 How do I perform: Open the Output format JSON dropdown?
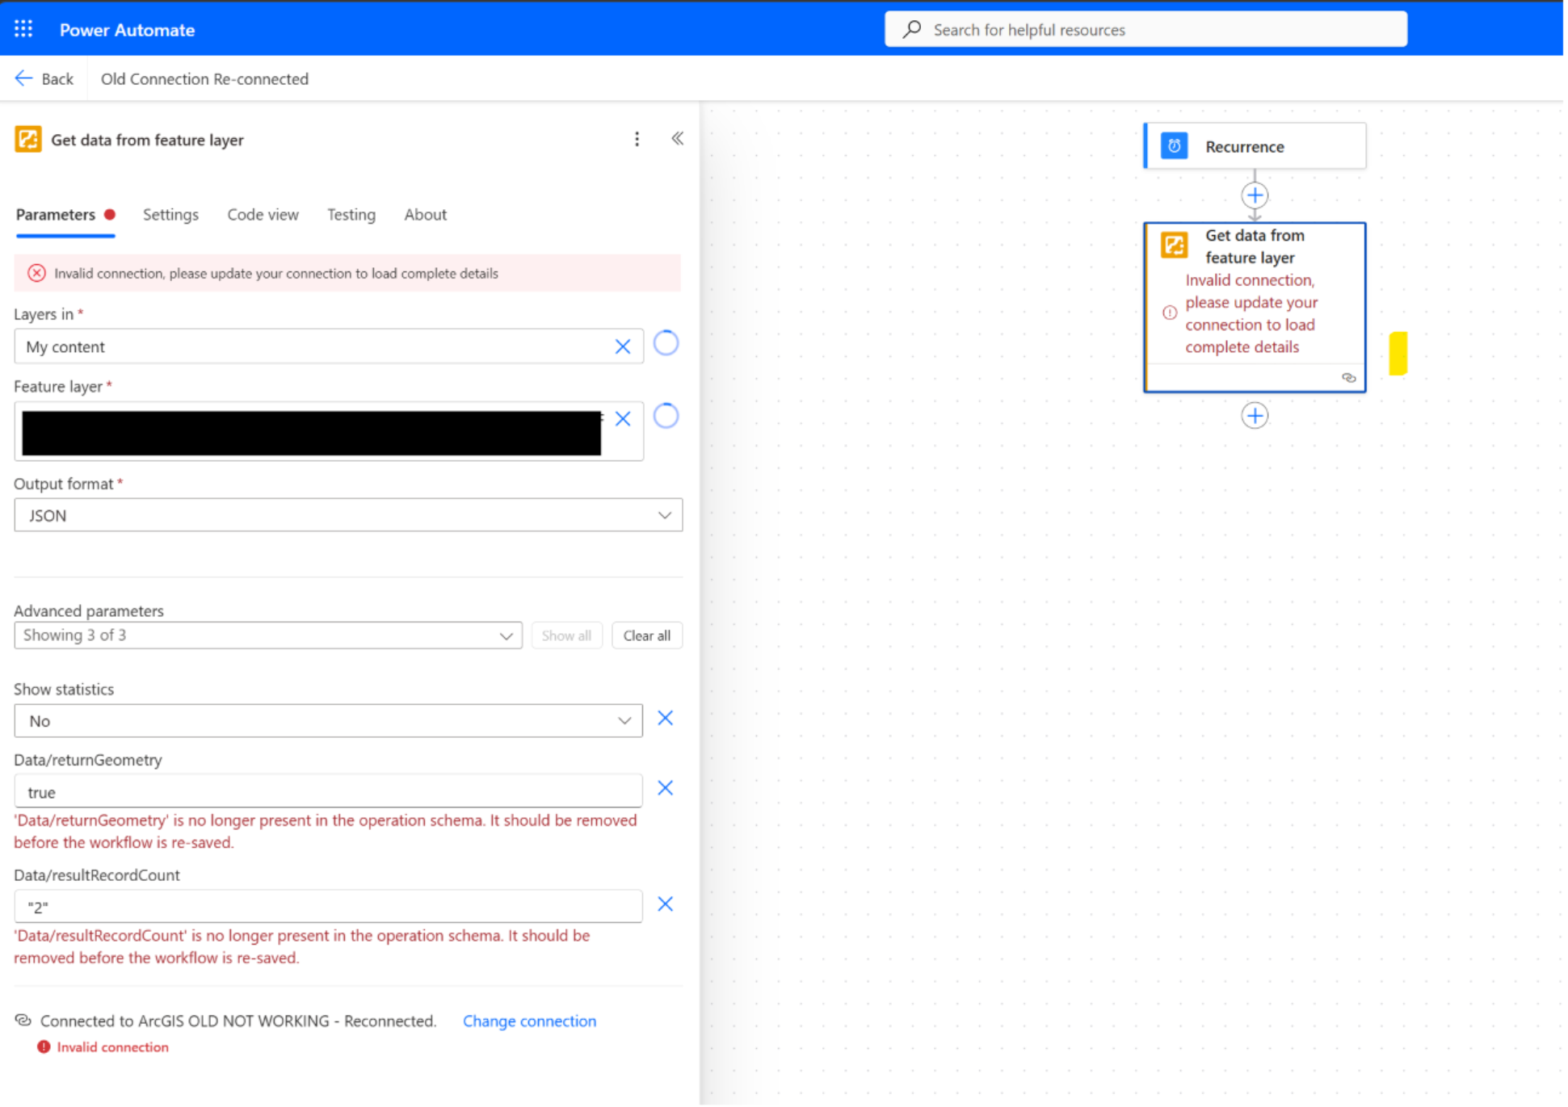pos(348,515)
